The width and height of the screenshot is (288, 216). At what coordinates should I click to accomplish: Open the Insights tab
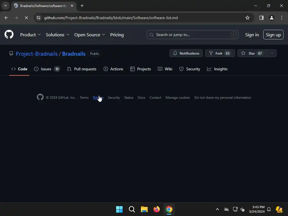217,69
